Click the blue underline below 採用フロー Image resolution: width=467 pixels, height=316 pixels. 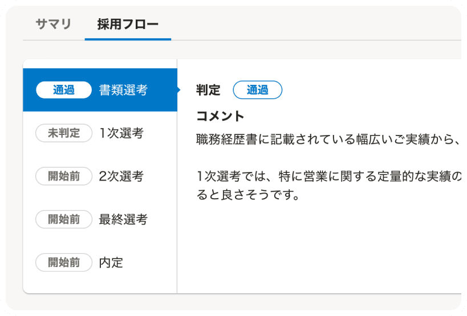coord(128,39)
